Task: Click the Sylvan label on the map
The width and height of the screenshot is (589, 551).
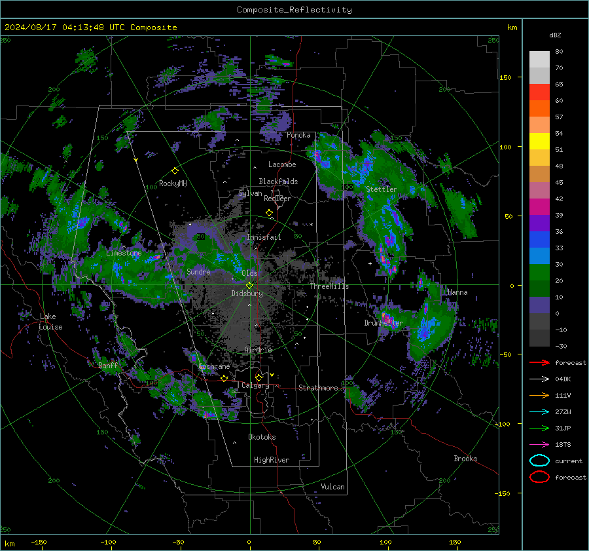Action: click(x=250, y=193)
